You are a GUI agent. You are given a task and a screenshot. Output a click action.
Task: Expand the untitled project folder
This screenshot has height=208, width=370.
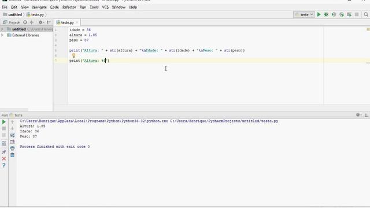pos(2,29)
